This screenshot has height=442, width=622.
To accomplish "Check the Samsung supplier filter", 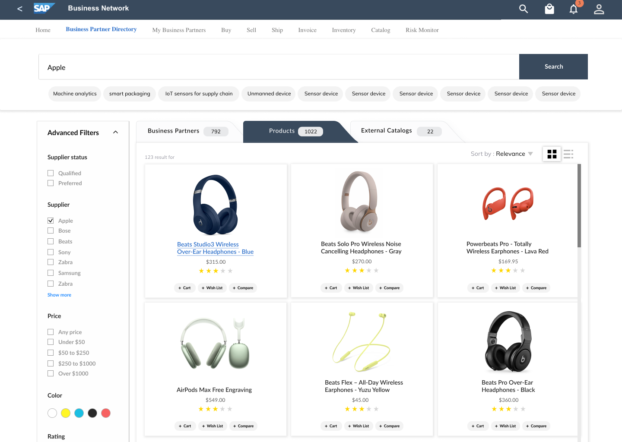I will (x=51, y=273).
